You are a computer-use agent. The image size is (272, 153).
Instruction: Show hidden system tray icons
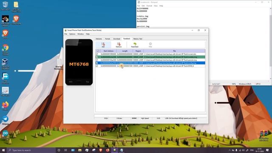pyautogui.click(x=229, y=150)
